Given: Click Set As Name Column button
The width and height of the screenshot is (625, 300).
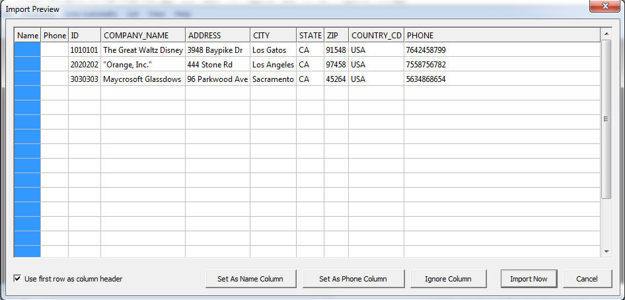Looking at the screenshot, I should (x=250, y=279).
